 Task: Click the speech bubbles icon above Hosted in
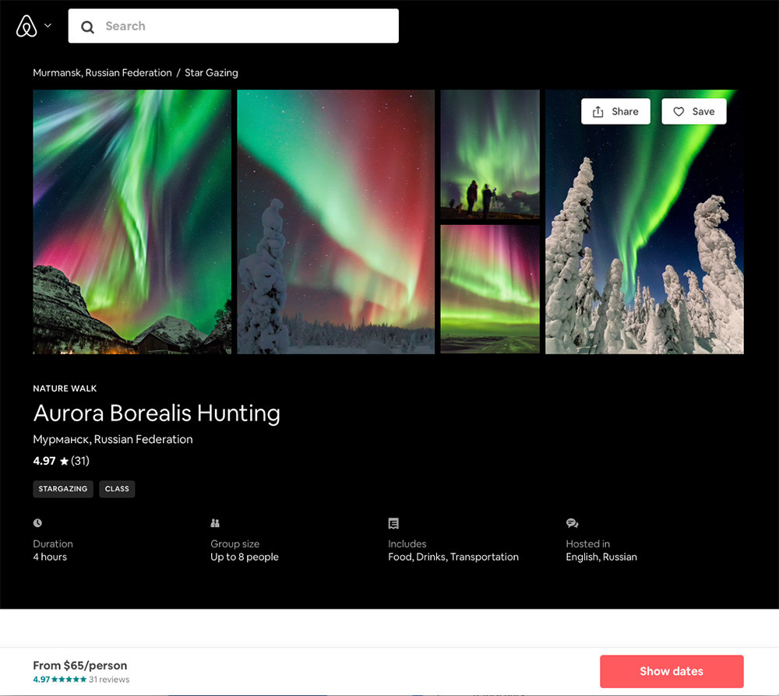[x=572, y=523]
